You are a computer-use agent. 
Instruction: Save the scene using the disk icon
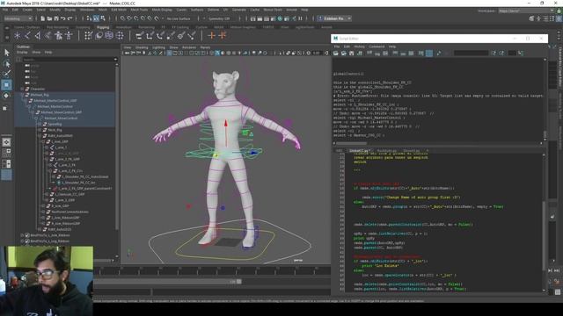(56, 18)
